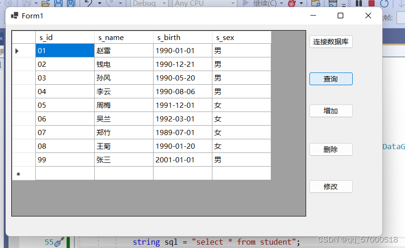Click line number 55 in code editor

[x=49, y=242]
